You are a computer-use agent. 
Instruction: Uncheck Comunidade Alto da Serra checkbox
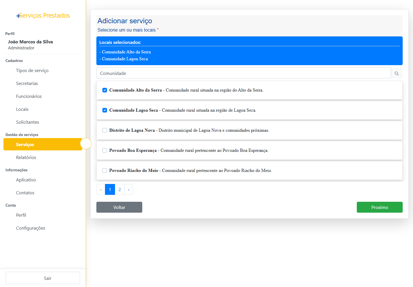[x=105, y=90]
